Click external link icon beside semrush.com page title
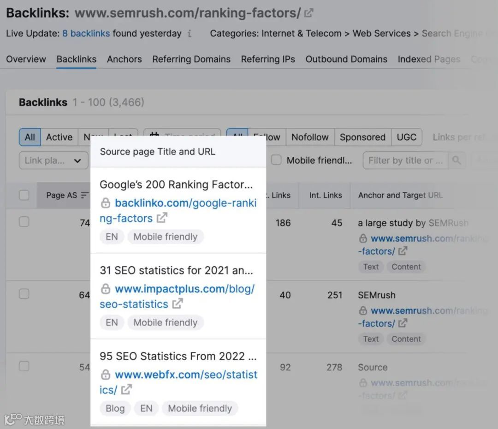The height and width of the screenshot is (429, 498). (309, 13)
